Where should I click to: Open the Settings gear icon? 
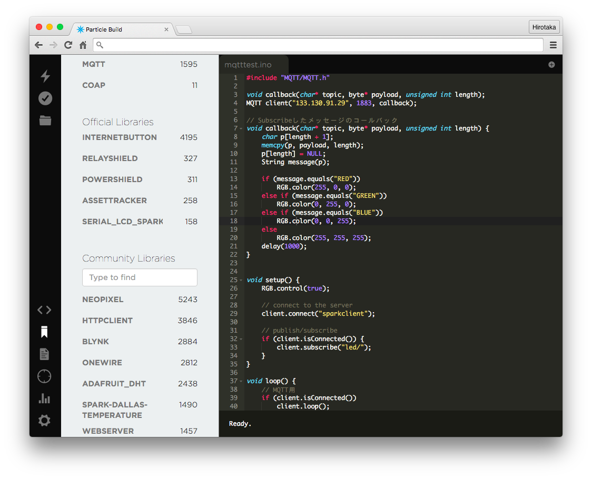(x=44, y=420)
